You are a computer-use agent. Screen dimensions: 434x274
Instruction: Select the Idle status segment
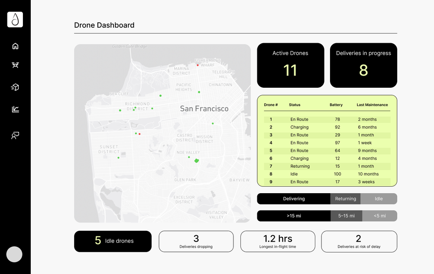tap(379, 199)
